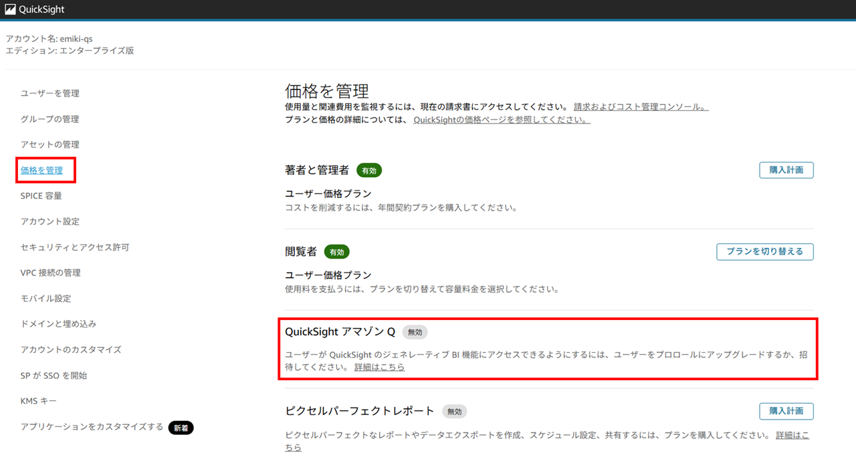
Task: Open KMS キー in the sidebar
Action: coord(39,401)
